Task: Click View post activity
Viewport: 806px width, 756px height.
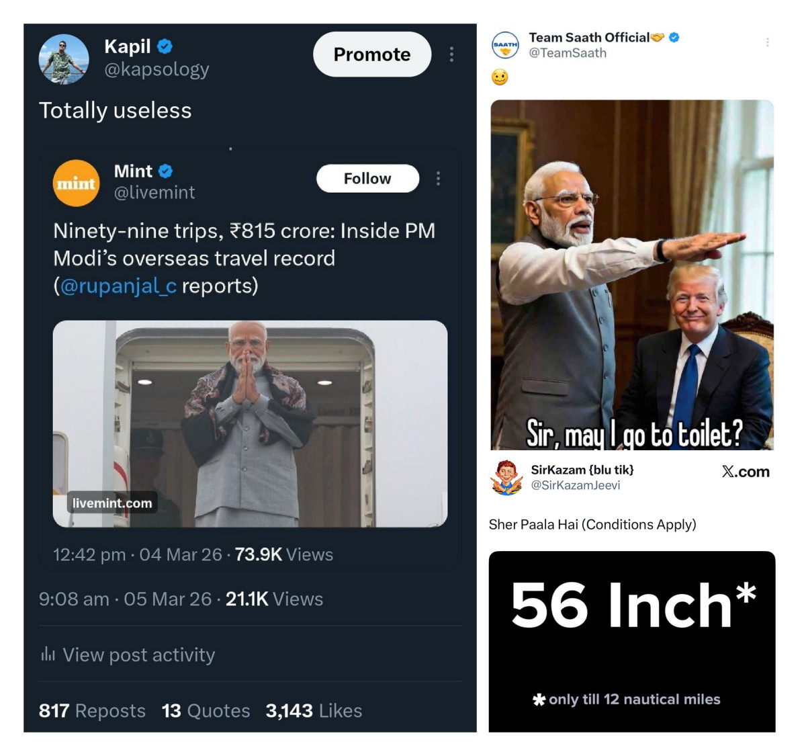Action: (138, 655)
